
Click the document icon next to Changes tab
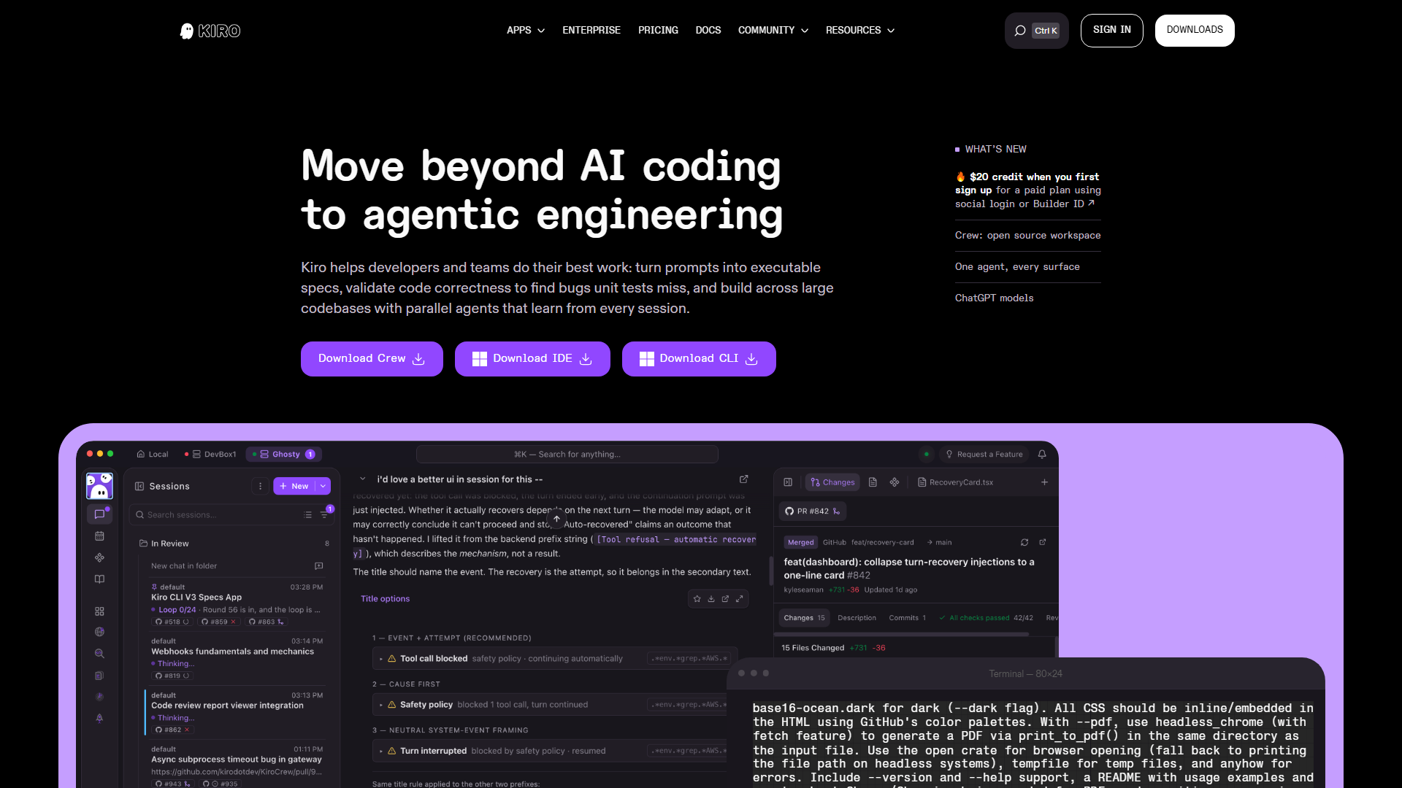point(873,482)
